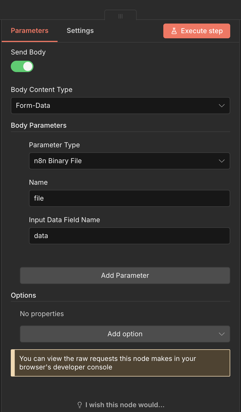Open the Form-Data content type dropdown
Viewport: 241px width, 412px height.
click(x=120, y=106)
